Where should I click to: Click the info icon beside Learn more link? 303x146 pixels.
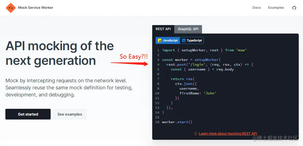coord(196,134)
